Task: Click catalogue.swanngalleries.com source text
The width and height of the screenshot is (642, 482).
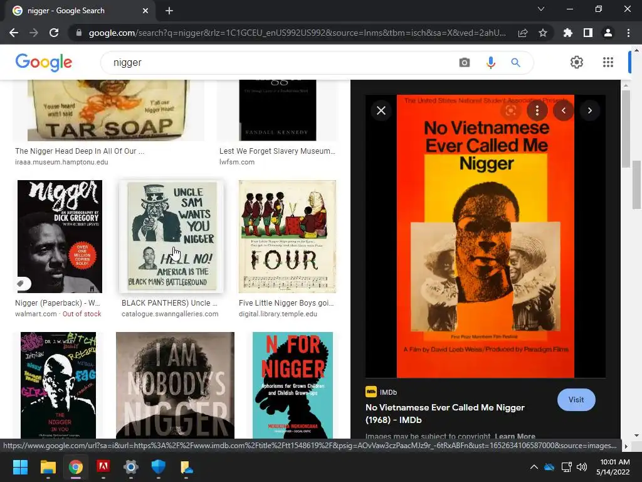Action: tap(170, 314)
